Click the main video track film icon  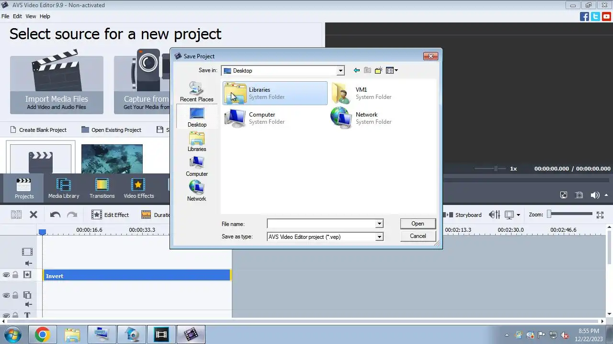point(27,251)
